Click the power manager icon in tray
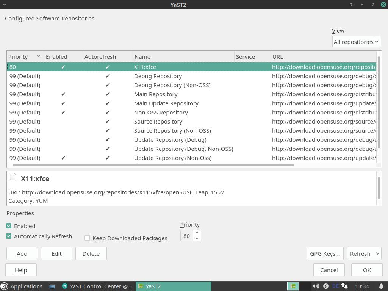388x291 pixels. 325,286
